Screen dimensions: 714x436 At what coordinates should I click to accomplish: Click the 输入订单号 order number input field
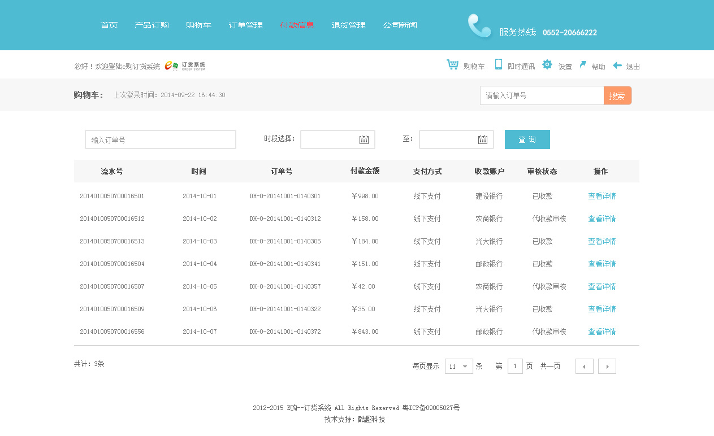(160, 139)
